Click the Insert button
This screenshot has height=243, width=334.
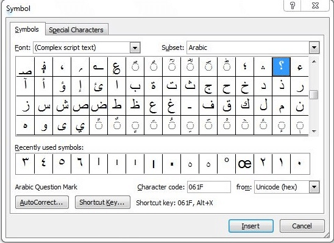click(250, 226)
